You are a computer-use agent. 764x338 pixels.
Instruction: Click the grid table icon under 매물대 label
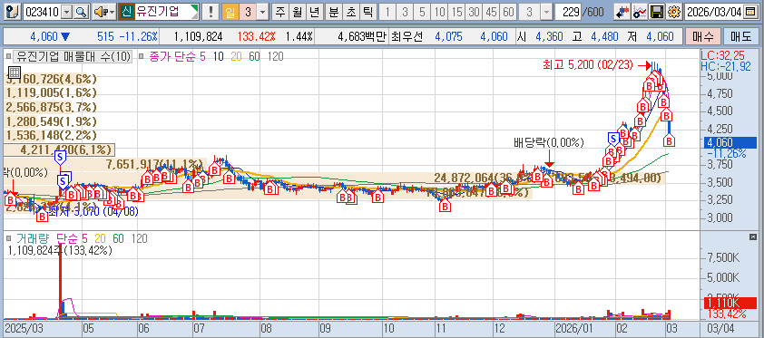15,72
